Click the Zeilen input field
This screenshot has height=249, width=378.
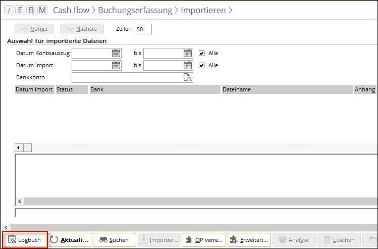143,29
